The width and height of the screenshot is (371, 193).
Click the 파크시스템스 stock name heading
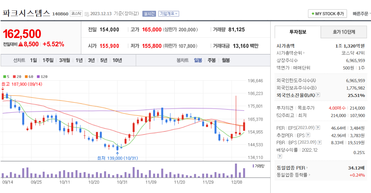[x=26, y=13]
